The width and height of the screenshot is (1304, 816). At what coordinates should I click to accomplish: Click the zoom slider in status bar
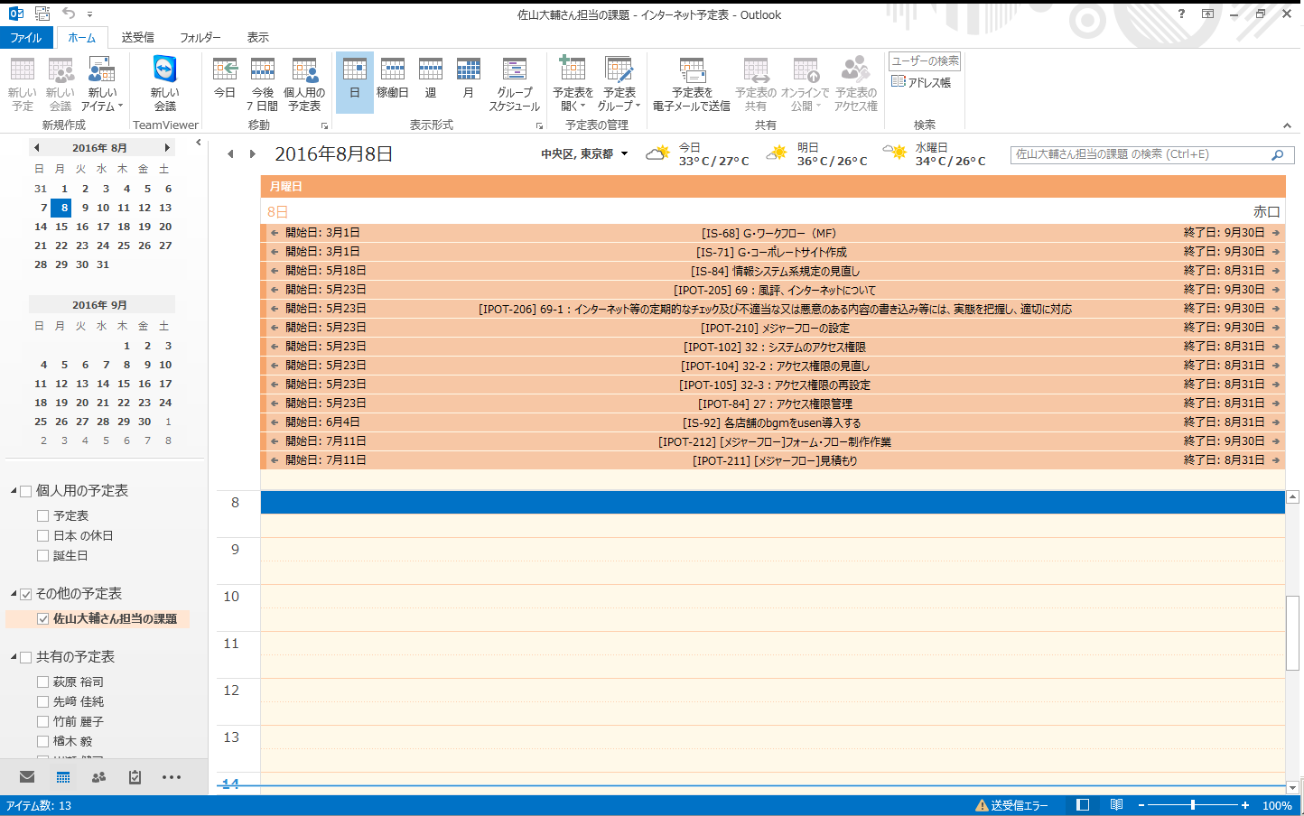pyautogui.click(x=1193, y=805)
